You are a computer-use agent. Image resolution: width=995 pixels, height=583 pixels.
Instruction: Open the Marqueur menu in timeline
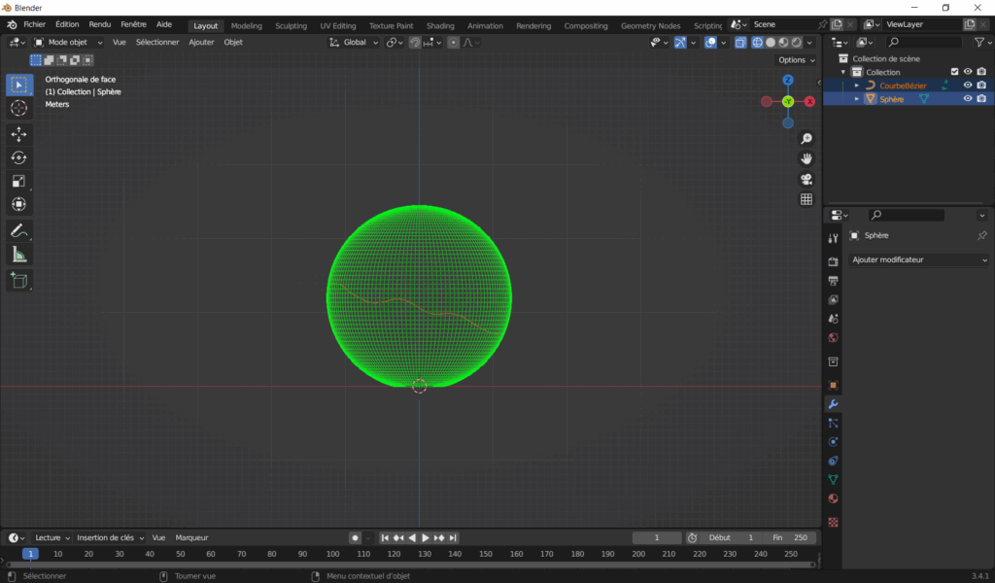[191, 538]
